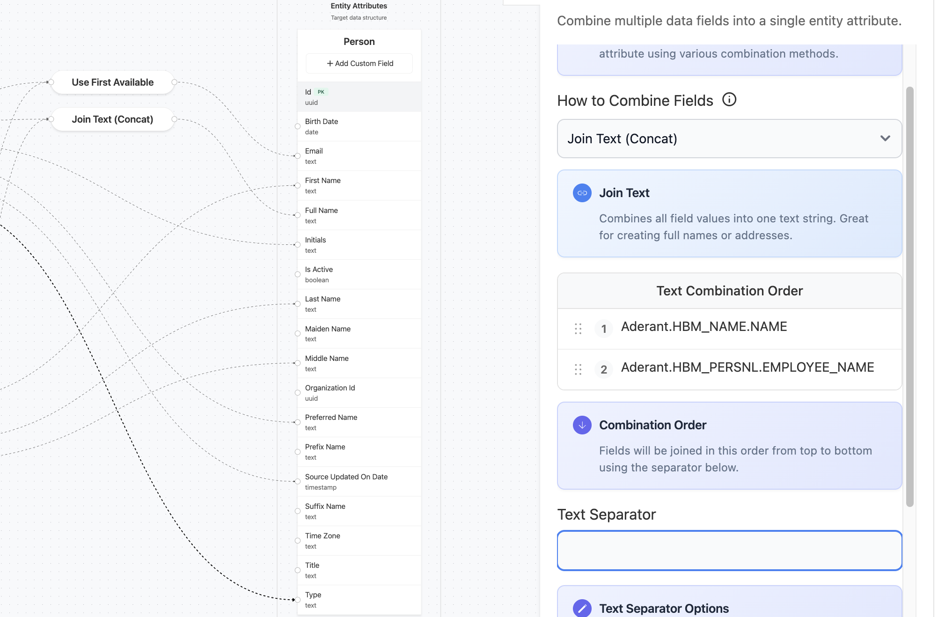
Task: Click the Text Separator Options pencil icon
Action: 582,608
